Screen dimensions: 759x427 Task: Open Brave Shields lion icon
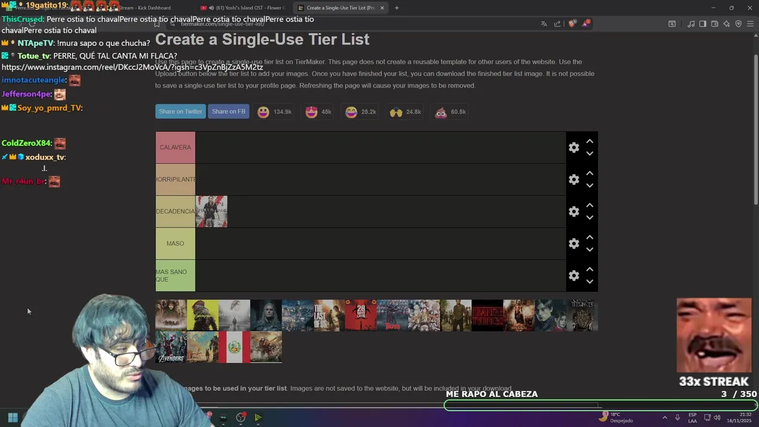pos(572,24)
